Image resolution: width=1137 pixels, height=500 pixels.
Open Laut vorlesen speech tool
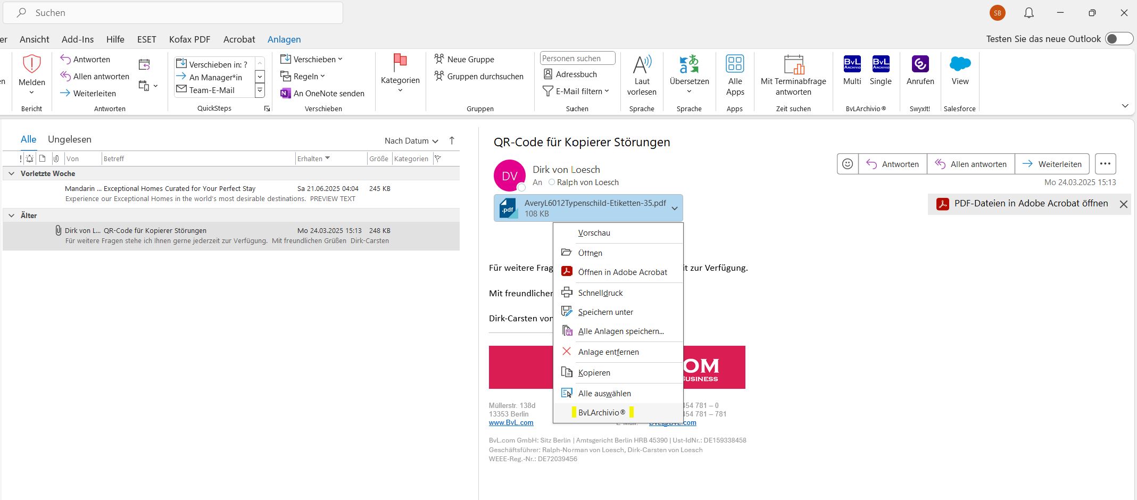coord(642,65)
